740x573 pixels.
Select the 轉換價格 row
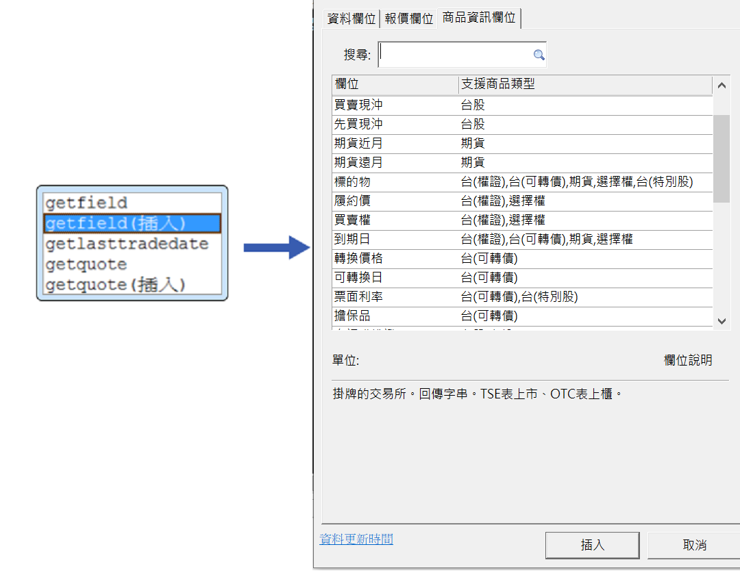[x=522, y=259]
